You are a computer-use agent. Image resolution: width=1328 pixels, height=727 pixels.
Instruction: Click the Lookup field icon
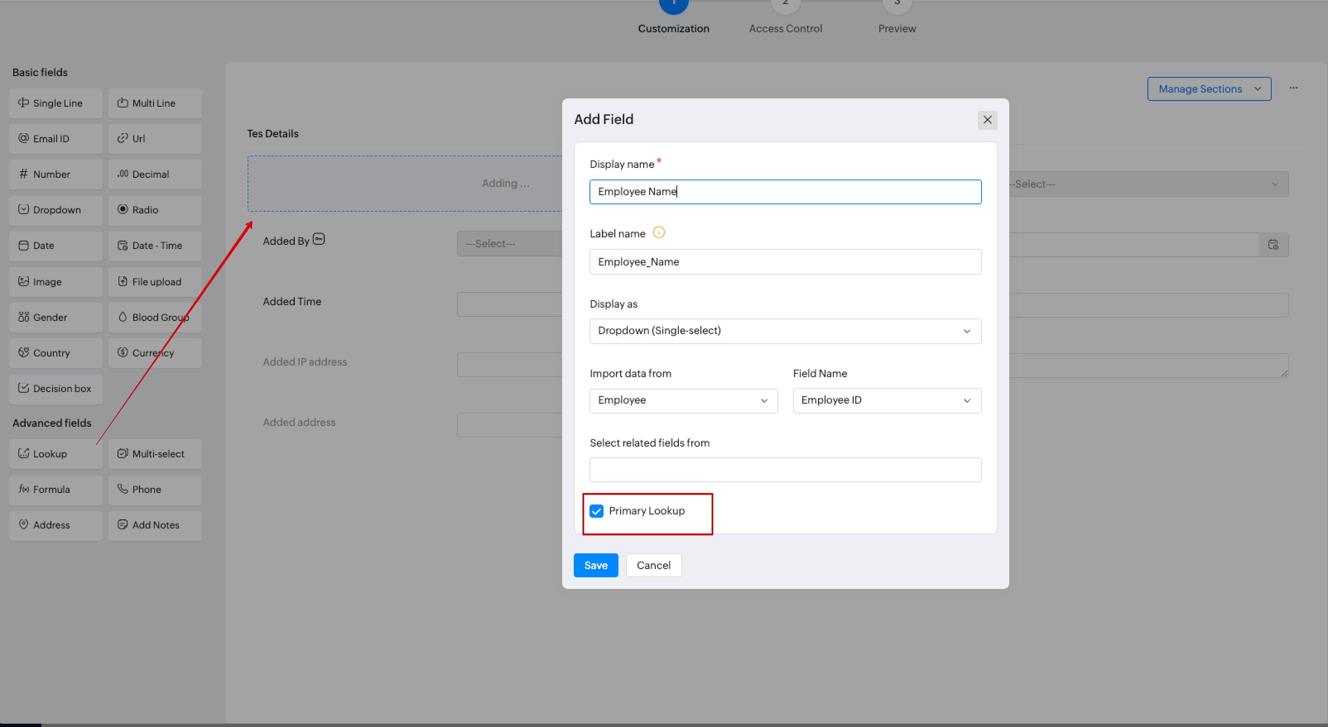pos(24,453)
